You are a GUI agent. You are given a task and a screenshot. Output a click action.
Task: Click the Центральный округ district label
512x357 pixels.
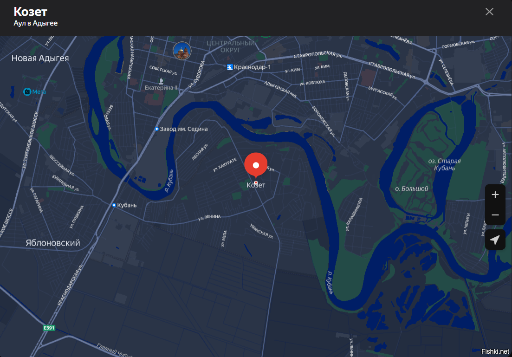coord(231,46)
